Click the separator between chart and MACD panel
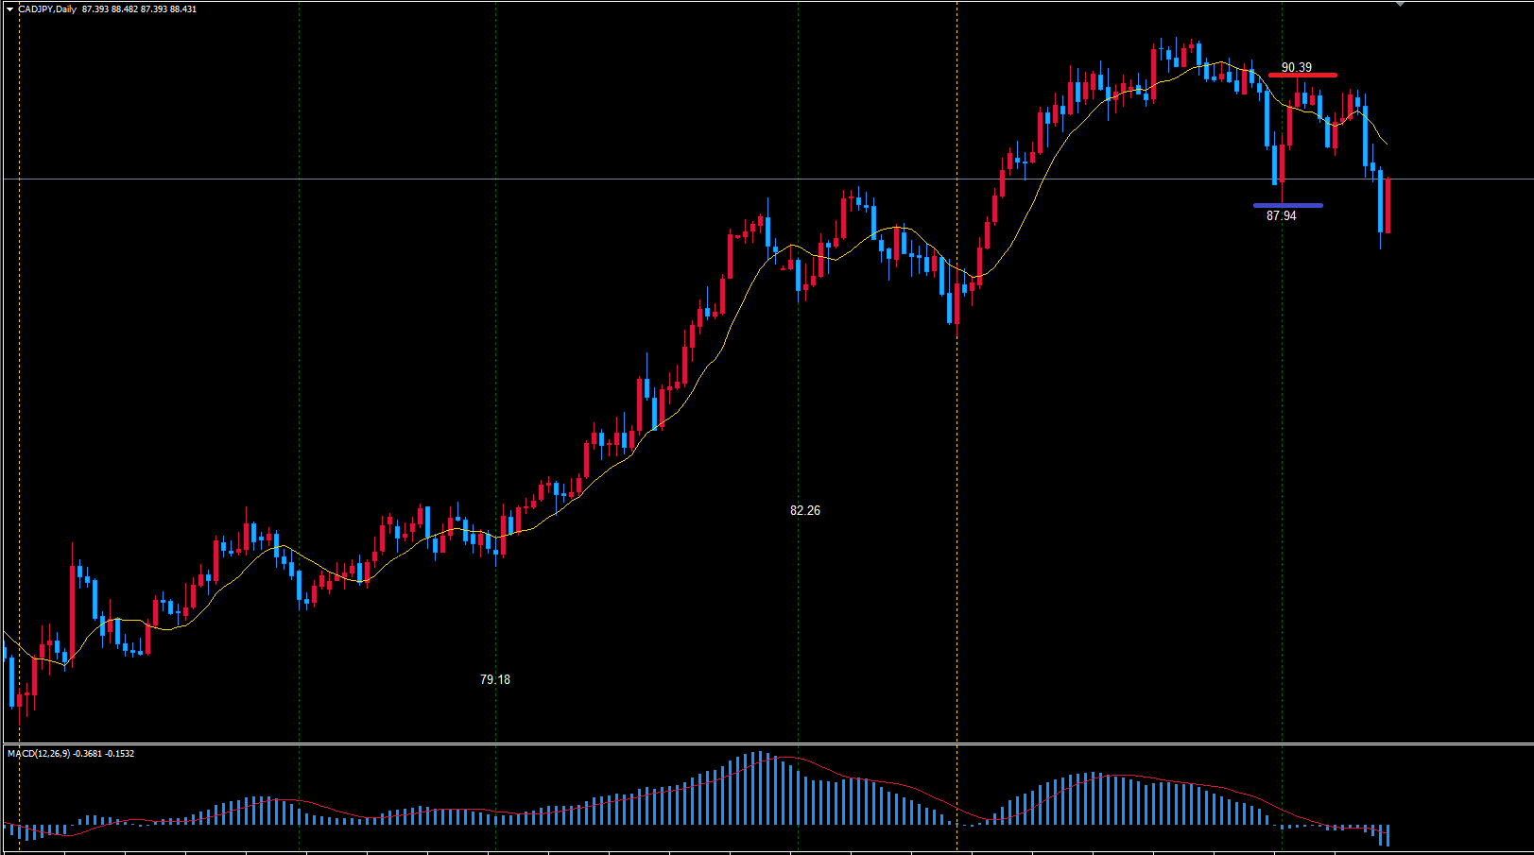 pyautogui.click(x=767, y=744)
